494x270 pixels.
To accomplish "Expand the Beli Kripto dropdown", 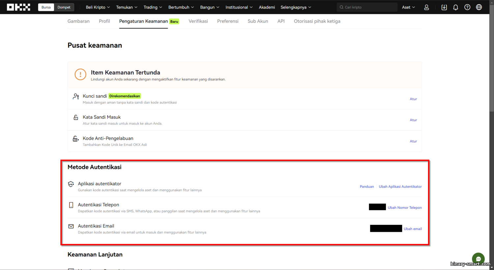I will (x=98, y=7).
